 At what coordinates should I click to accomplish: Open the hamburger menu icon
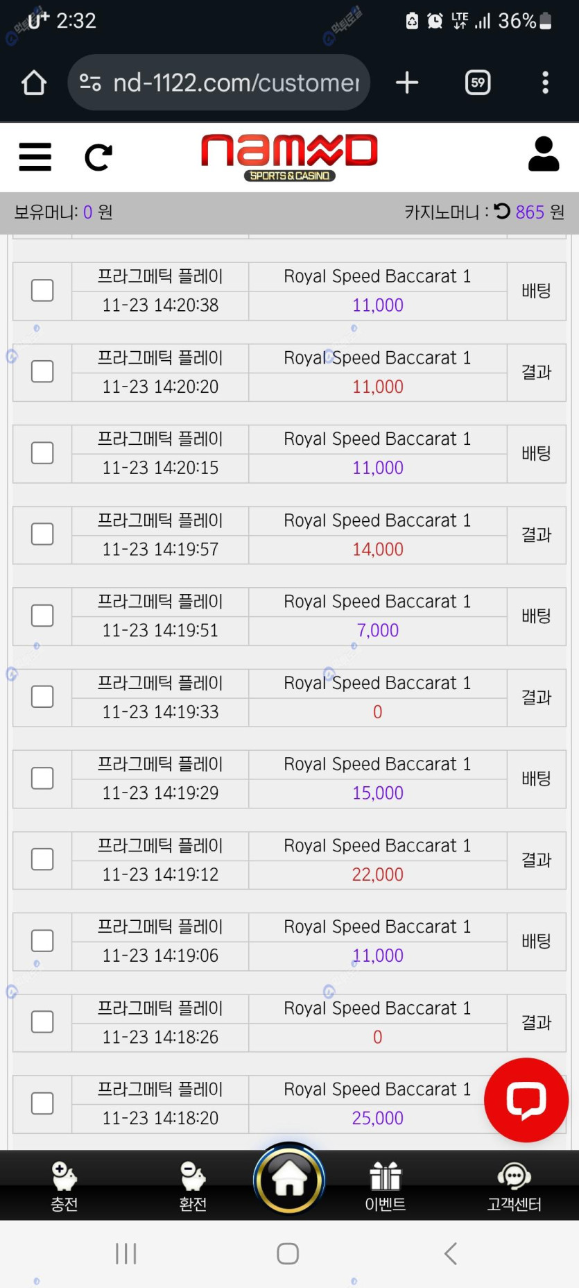point(35,157)
